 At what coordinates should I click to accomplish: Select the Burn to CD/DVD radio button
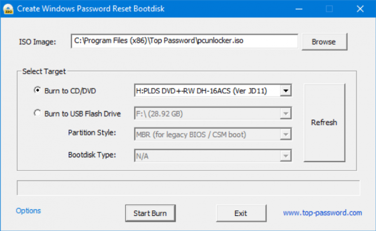37,90
